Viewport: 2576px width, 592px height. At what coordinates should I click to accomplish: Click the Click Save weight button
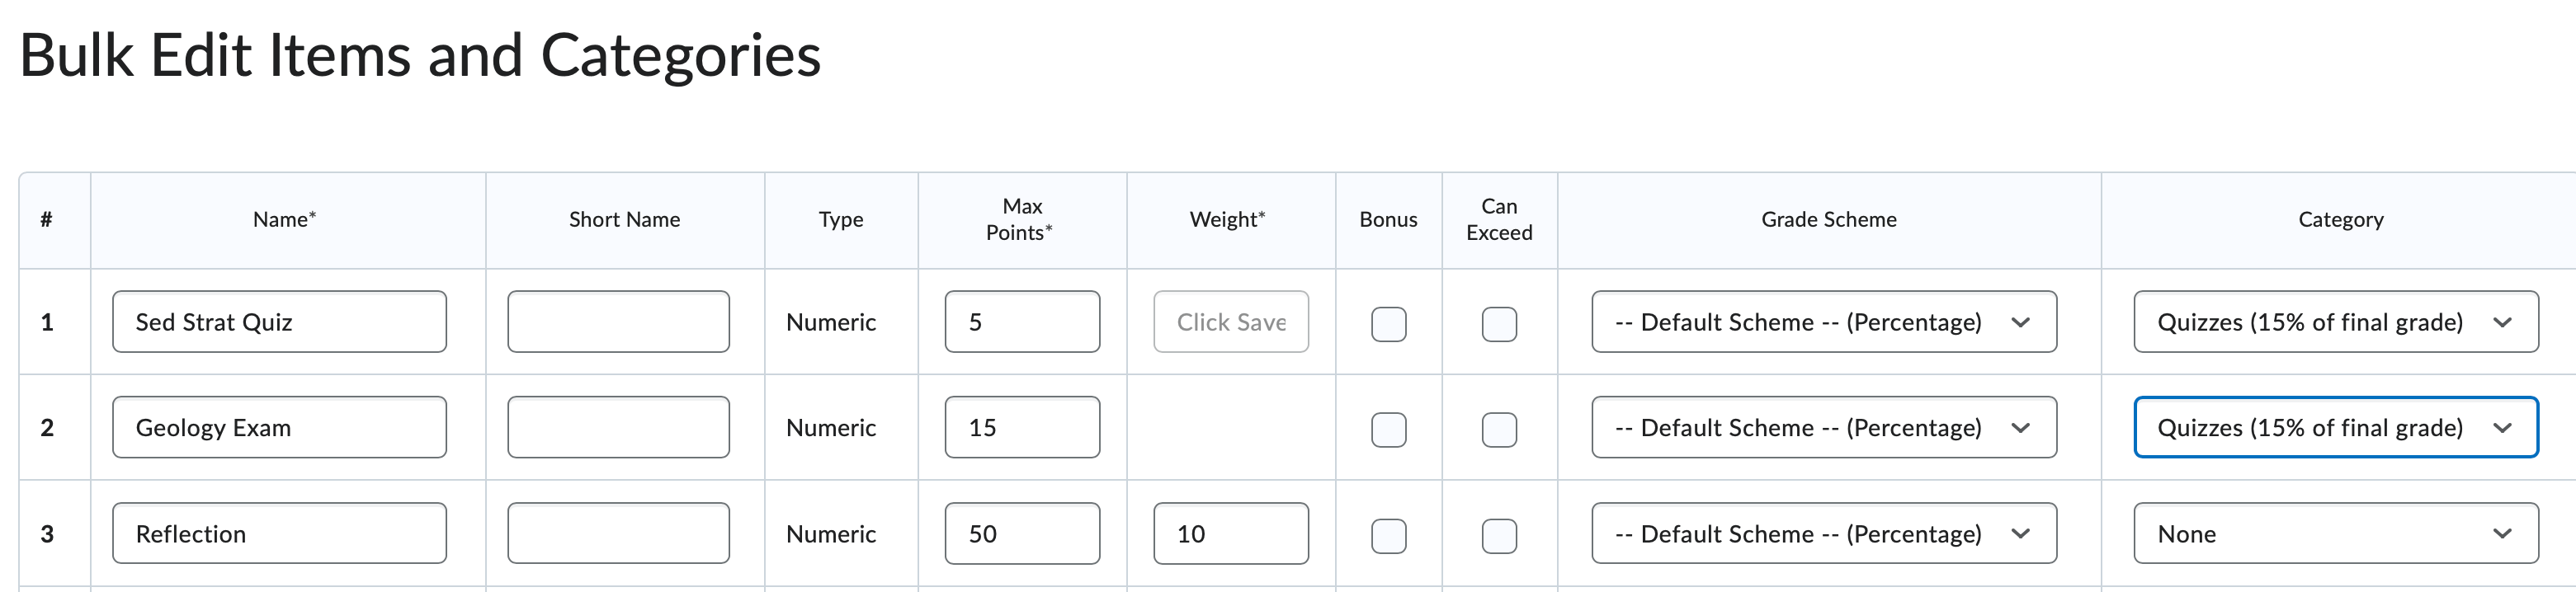(x=1231, y=322)
